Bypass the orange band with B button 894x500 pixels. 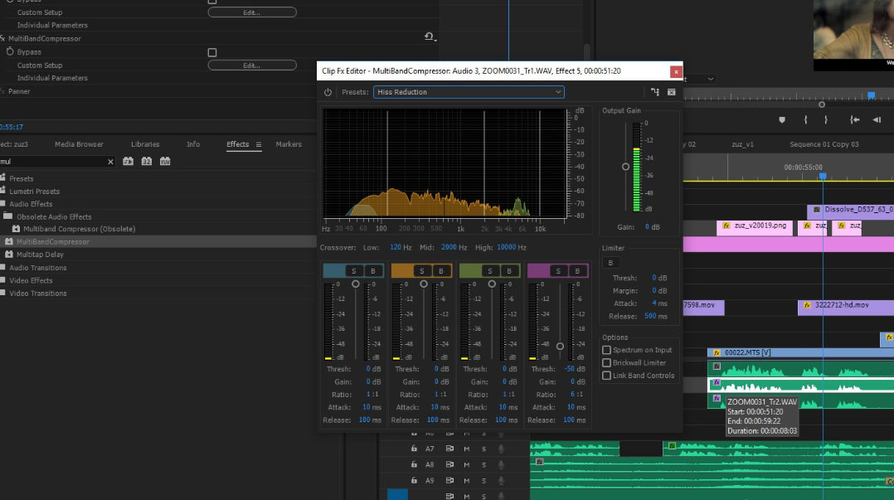pyautogui.click(x=440, y=271)
